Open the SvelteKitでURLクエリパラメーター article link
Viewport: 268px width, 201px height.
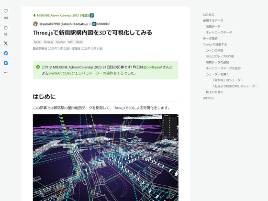(x=86, y=73)
